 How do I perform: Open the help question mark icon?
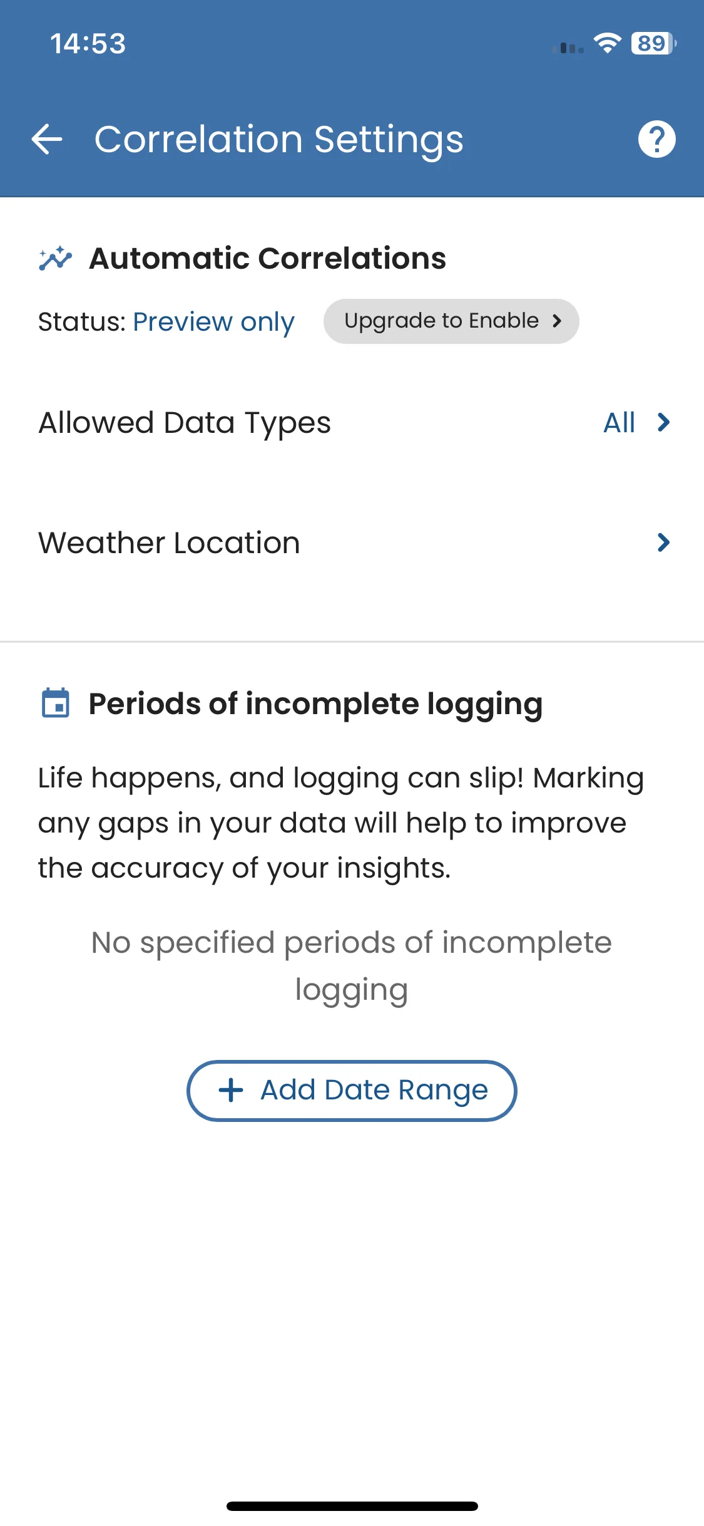656,139
